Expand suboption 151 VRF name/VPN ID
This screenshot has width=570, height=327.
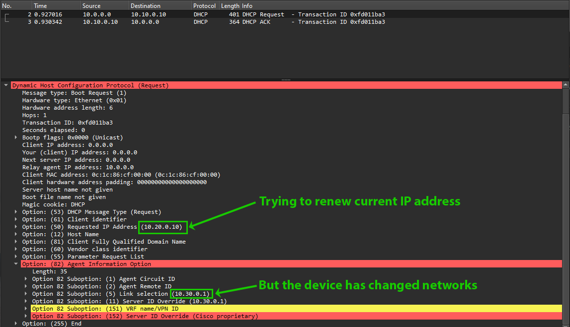tap(26, 309)
